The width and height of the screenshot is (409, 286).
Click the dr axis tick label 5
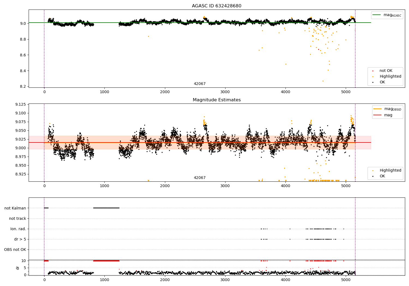point(25,268)
